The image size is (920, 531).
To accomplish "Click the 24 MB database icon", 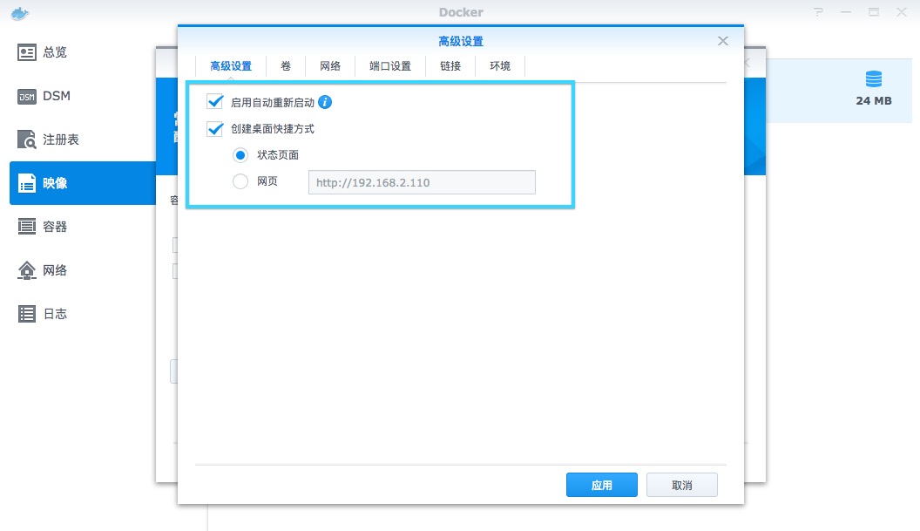I will click(x=873, y=80).
